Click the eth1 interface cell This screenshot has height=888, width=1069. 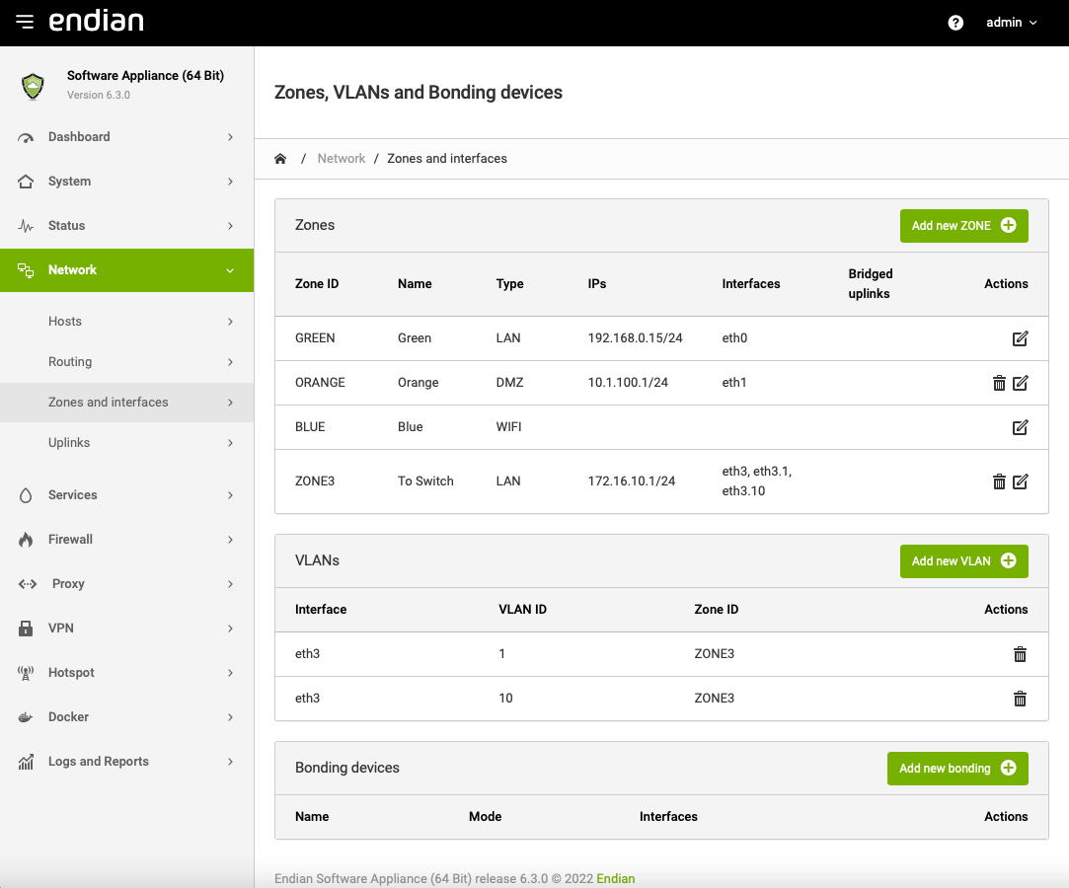tap(734, 382)
